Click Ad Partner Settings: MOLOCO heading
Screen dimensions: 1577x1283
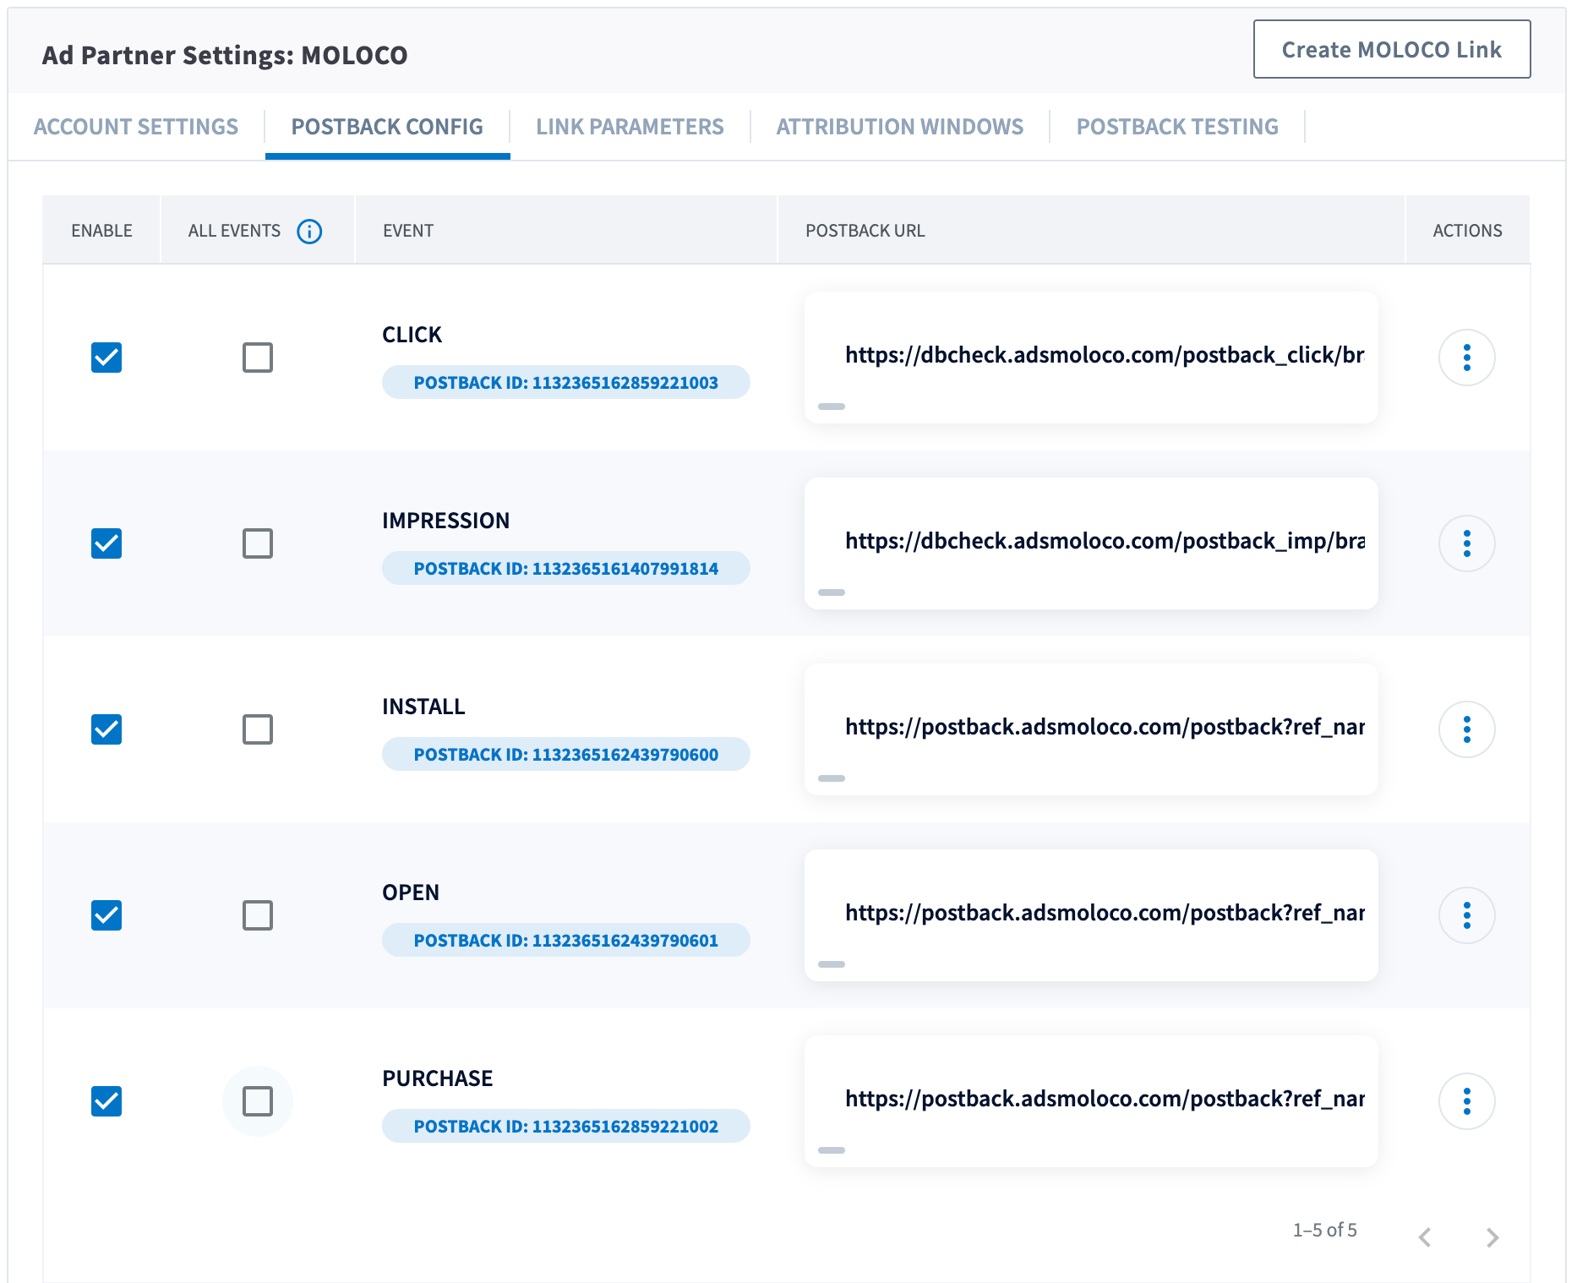(x=225, y=55)
